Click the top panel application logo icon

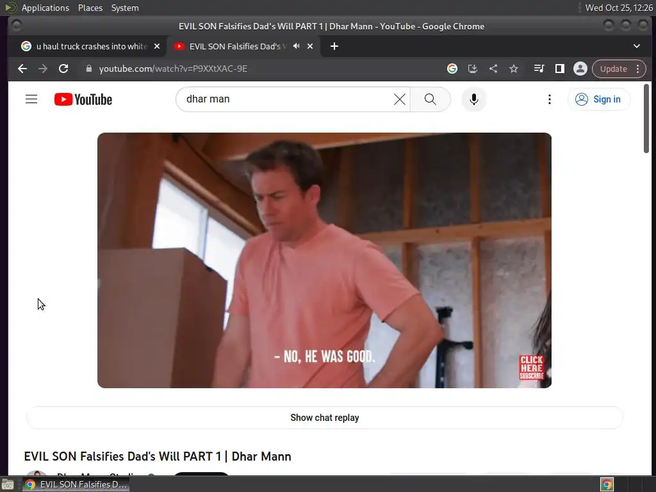tap(10, 8)
